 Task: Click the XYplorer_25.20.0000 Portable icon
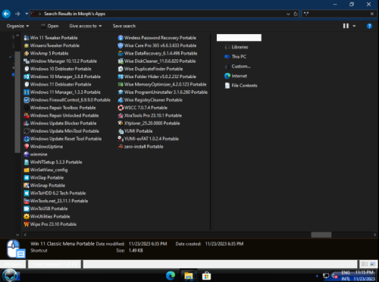click(121, 124)
